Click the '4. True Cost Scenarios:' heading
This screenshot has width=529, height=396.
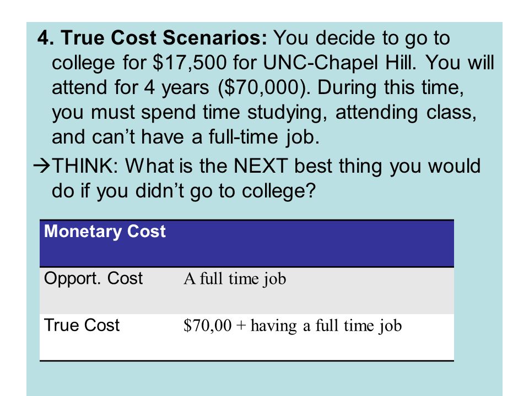coord(152,37)
